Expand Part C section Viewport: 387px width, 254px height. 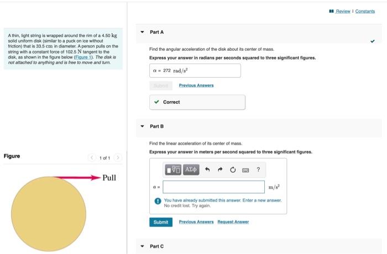pyautogui.click(x=143, y=246)
